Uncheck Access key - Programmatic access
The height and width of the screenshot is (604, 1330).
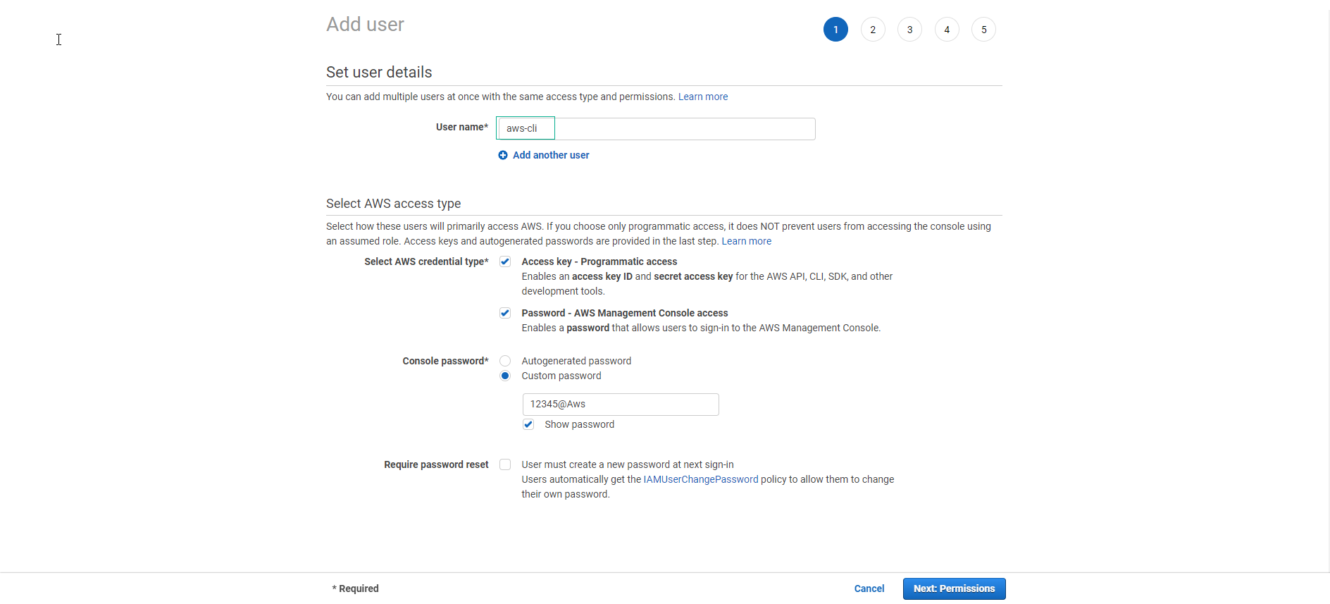(505, 261)
